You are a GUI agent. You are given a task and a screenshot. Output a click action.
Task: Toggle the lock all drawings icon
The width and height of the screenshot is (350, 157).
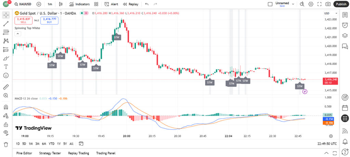[6, 124]
